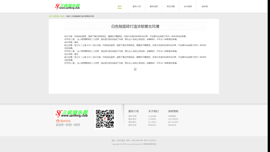Click the footer 三疯俱乐部 logo

pyautogui.click(x=72, y=114)
